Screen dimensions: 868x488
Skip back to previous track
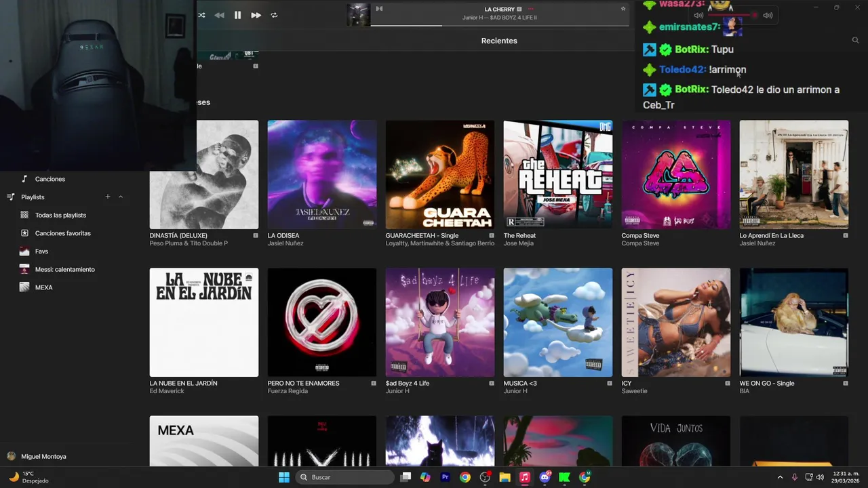tap(219, 15)
